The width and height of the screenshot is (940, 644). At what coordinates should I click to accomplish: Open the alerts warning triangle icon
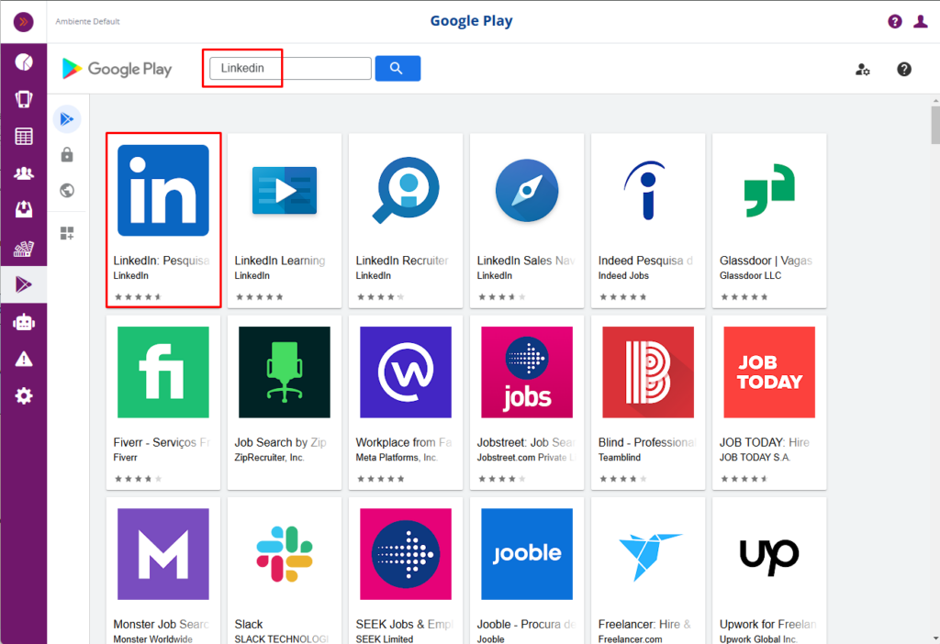point(23,359)
